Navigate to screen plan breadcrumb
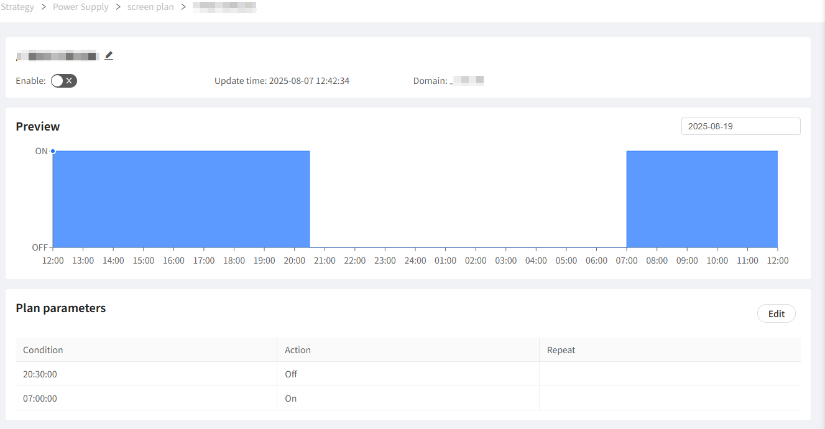825x429 pixels. click(x=150, y=7)
